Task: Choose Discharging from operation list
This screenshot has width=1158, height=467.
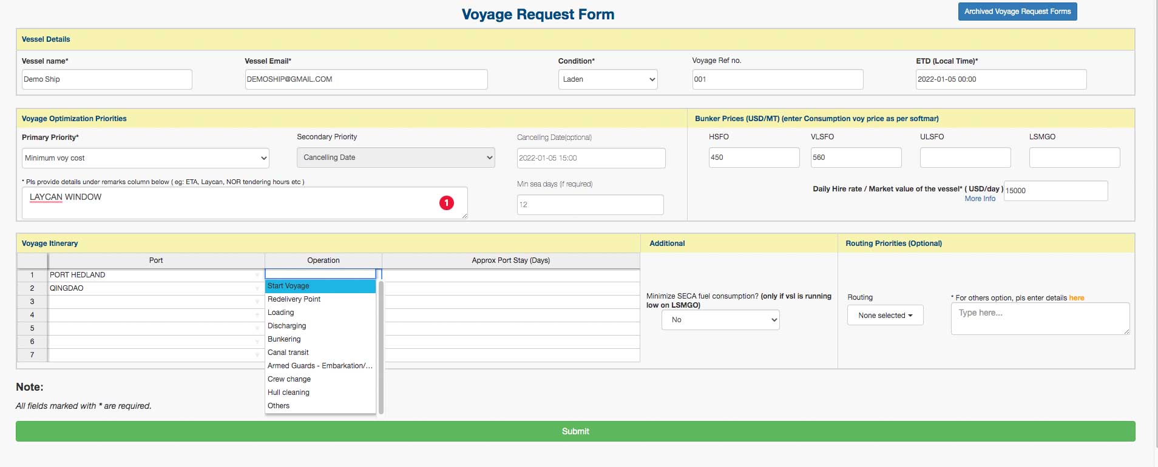Action: (x=320, y=326)
